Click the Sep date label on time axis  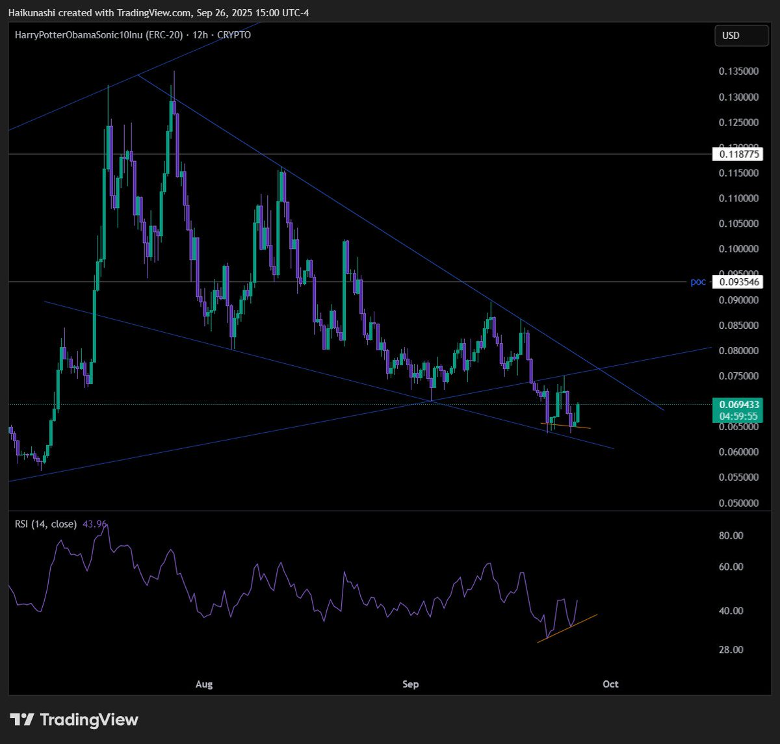click(411, 684)
